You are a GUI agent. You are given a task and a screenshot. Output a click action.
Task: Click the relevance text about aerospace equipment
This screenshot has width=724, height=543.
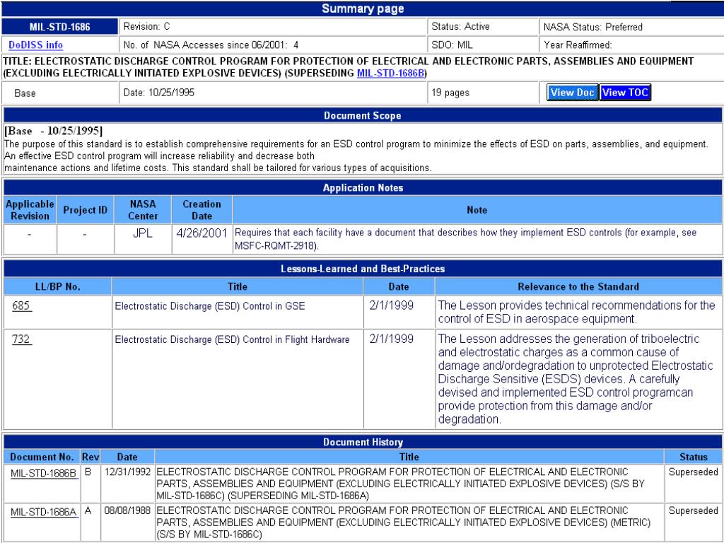[576, 312]
